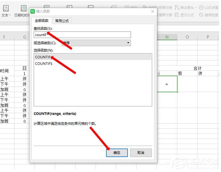Select COUNTIF in the function list
221x172 pixels.
(x=93, y=57)
